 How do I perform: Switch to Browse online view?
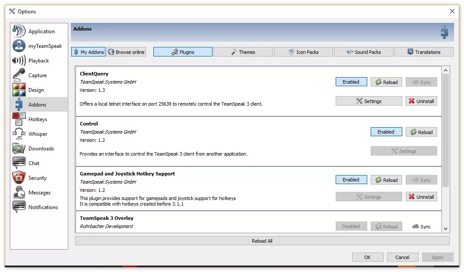point(126,52)
